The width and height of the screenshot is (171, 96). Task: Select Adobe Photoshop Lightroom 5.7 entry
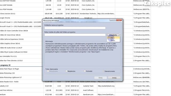[11, 77]
